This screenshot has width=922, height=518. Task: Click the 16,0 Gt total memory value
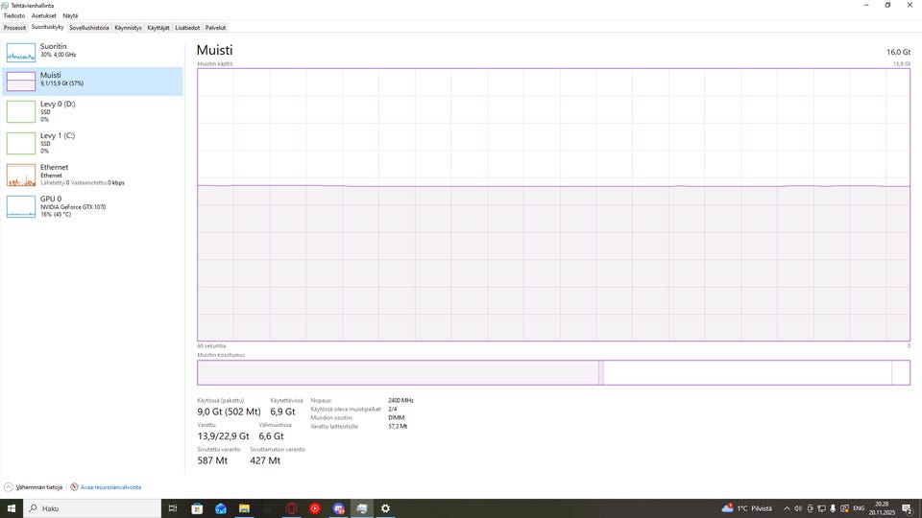pos(899,52)
